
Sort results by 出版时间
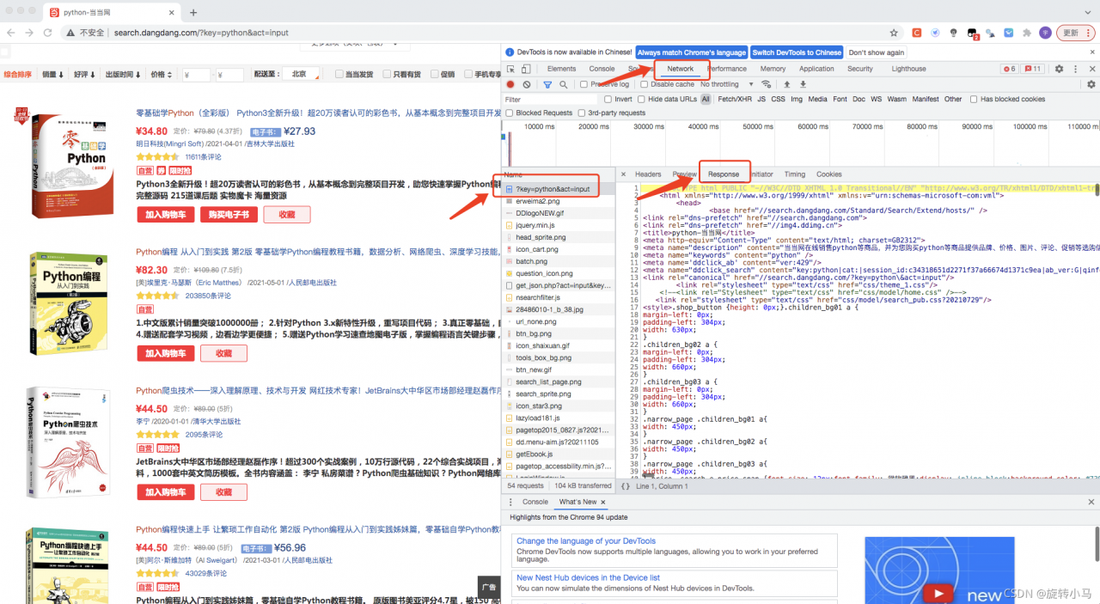tap(124, 75)
